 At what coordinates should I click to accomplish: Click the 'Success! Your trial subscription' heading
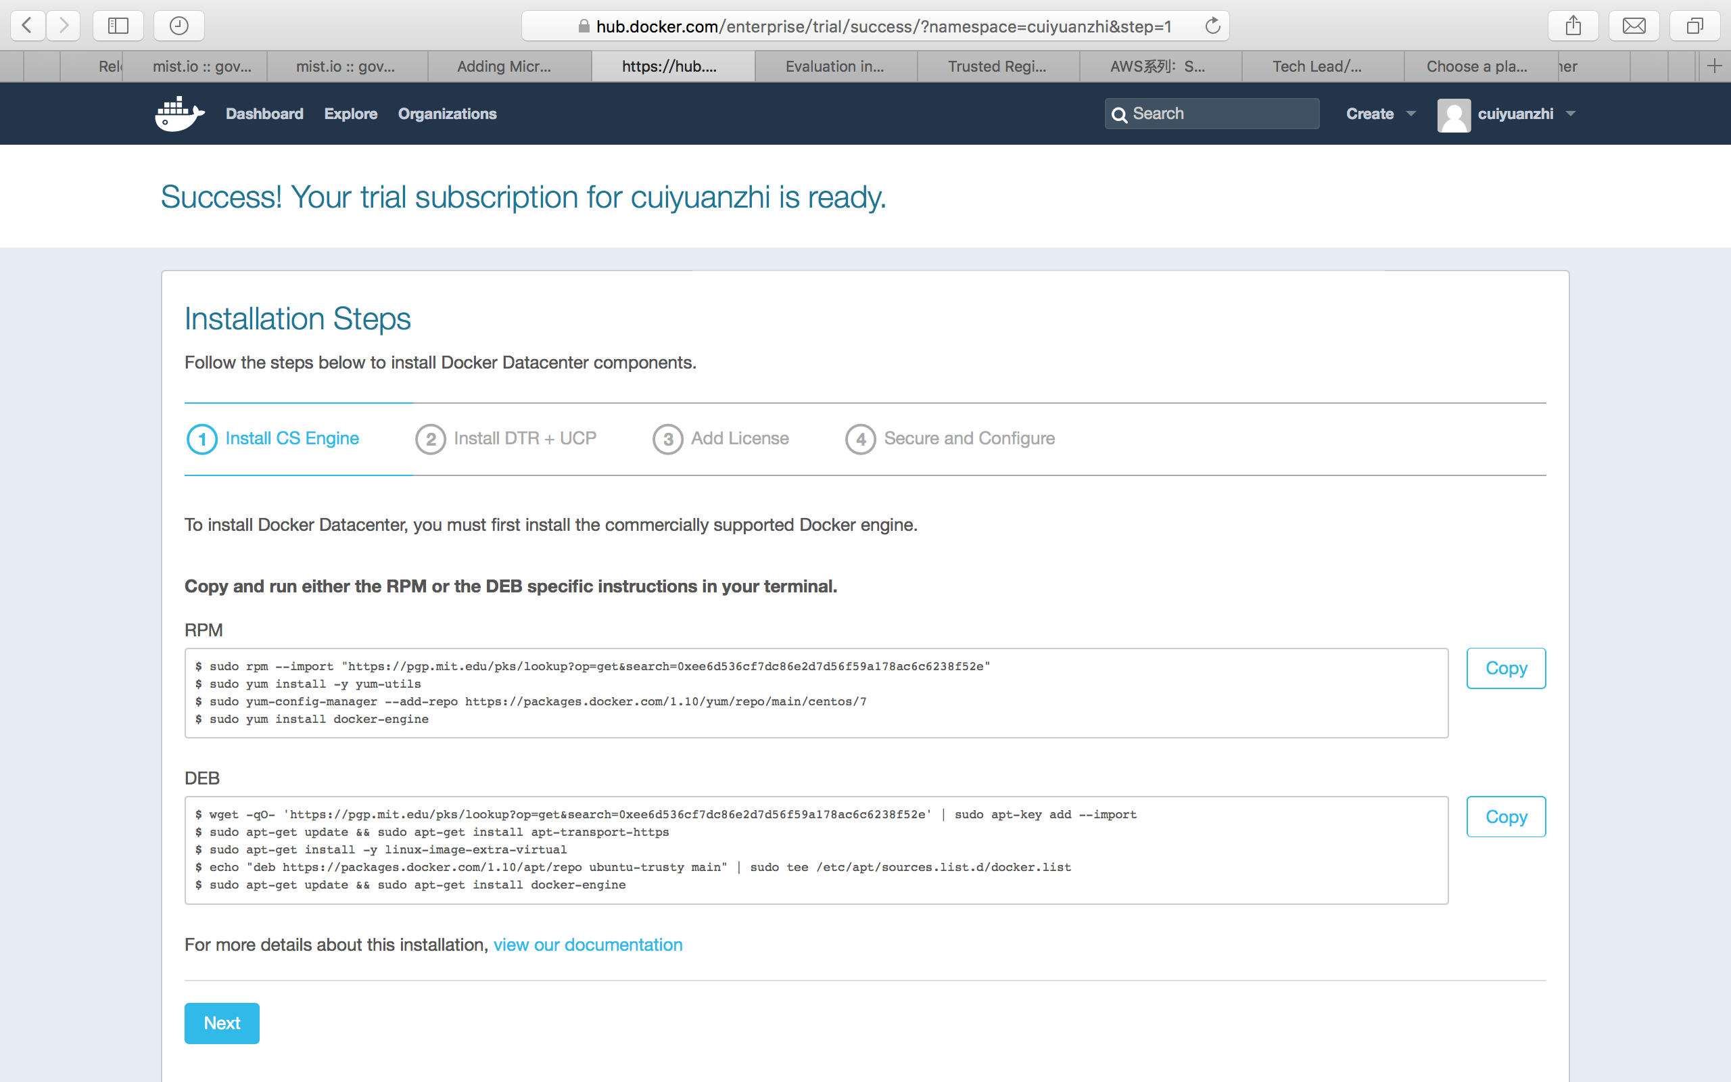[x=523, y=197]
